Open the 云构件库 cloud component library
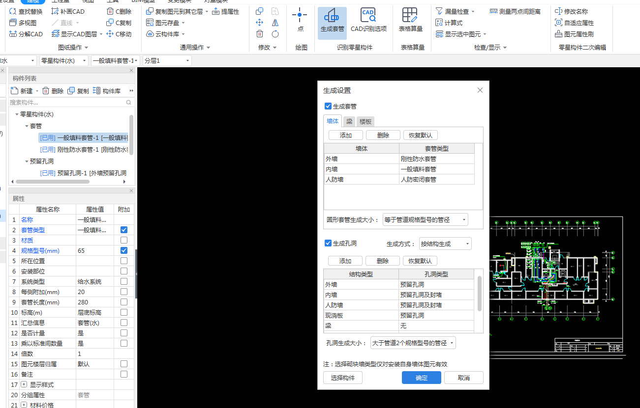This screenshot has height=408, width=640. coord(166,34)
